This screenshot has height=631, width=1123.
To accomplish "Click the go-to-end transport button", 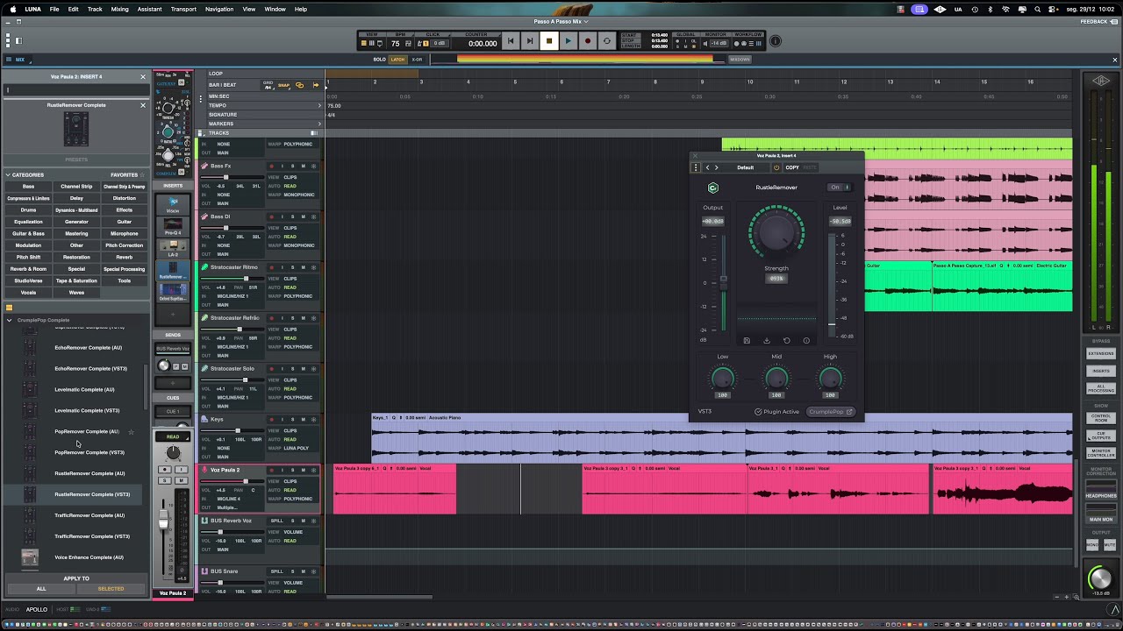I will tap(530, 41).
